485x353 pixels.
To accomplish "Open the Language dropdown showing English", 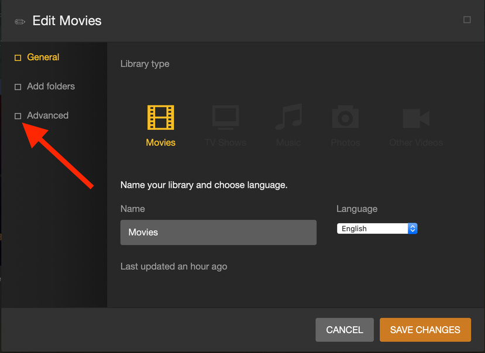I will click(x=377, y=229).
